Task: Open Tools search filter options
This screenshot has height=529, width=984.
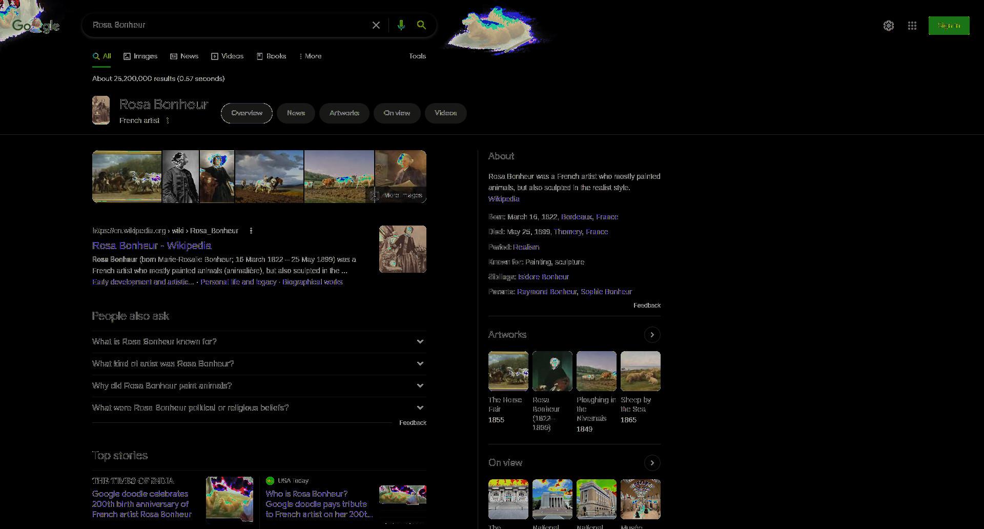Action: click(417, 56)
